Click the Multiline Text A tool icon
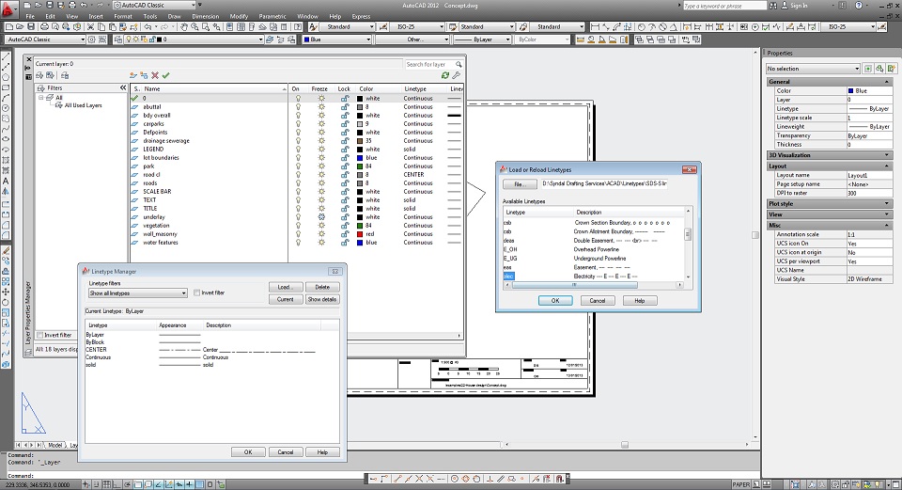 [6, 181]
